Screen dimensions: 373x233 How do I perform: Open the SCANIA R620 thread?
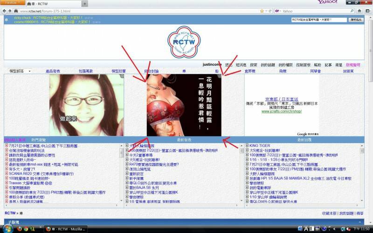41,174
